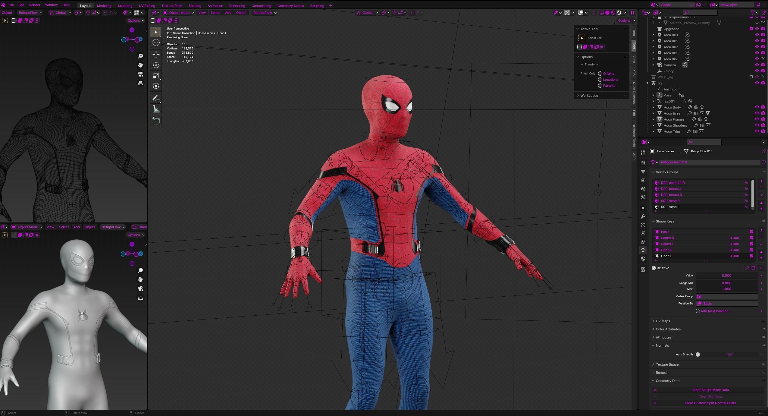The image size is (768, 416).
Task: Toggle the pin icon in properties breadcrumb
Action: (x=763, y=151)
